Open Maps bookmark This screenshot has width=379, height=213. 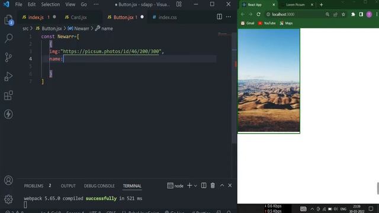[x=286, y=23]
